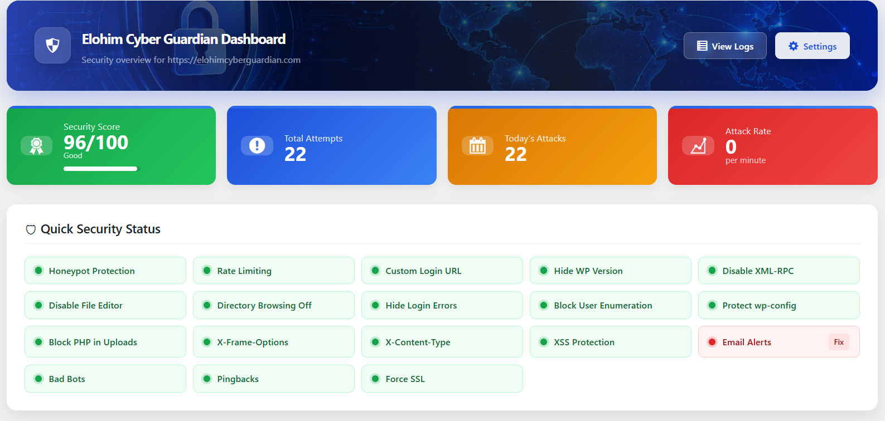885x421 pixels.
Task: Click the award ribbon Security Score icon
Action: coord(36,146)
